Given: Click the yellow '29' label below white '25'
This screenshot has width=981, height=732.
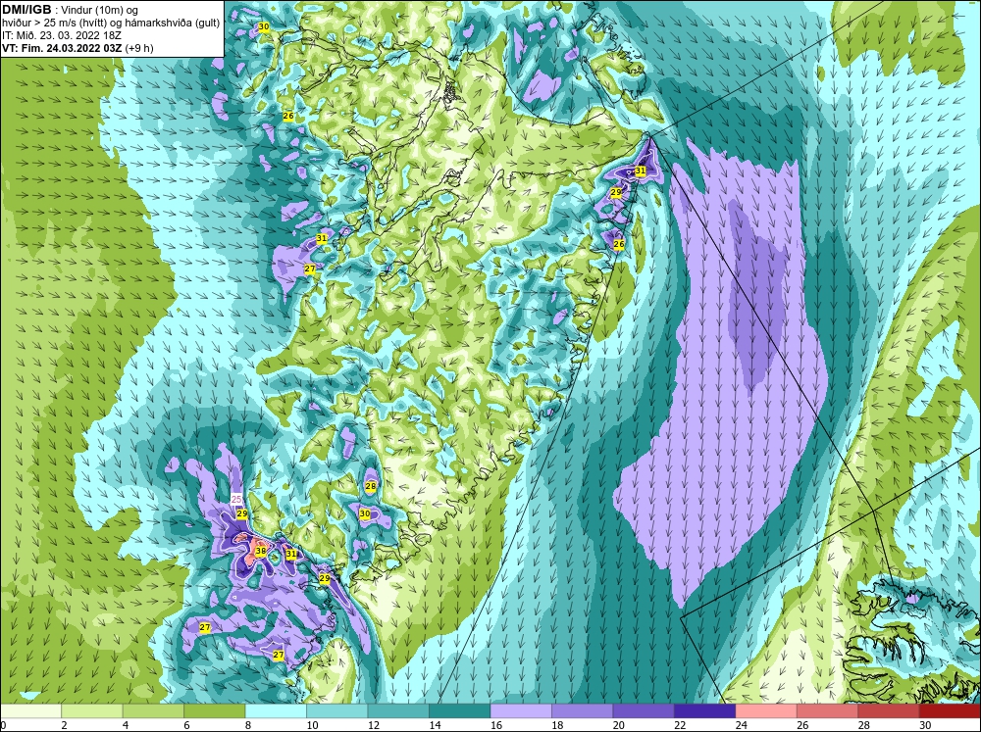Looking at the screenshot, I should tap(242, 513).
